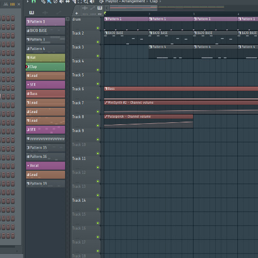Select the vvvvvvvv pattern in the picker

click(x=45, y=139)
